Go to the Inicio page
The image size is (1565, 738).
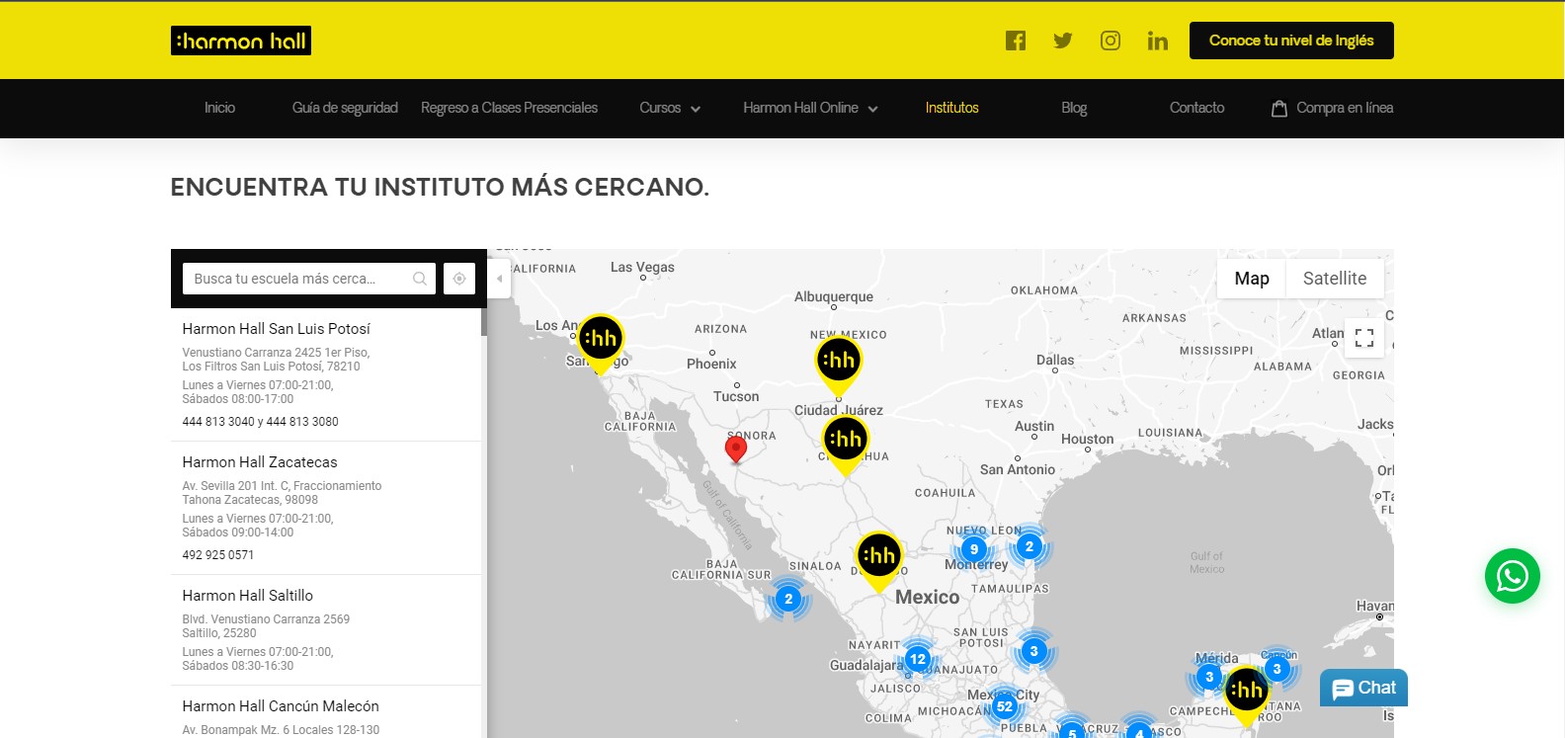click(219, 109)
